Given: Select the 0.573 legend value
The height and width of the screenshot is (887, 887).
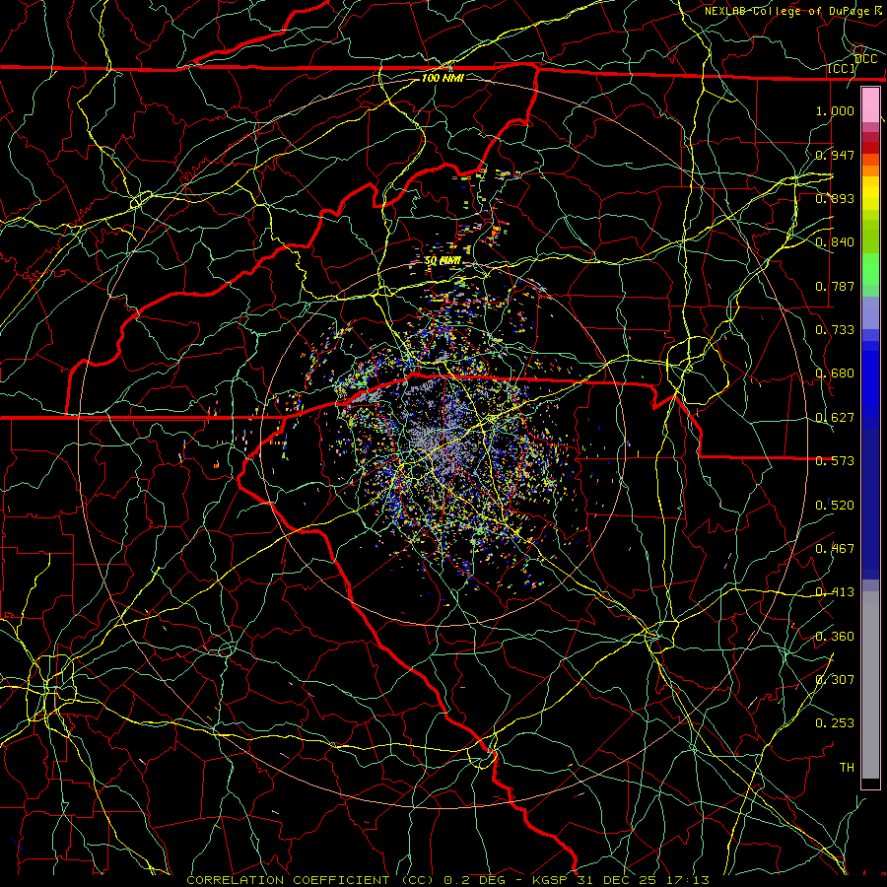Looking at the screenshot, I should point(835,461).
